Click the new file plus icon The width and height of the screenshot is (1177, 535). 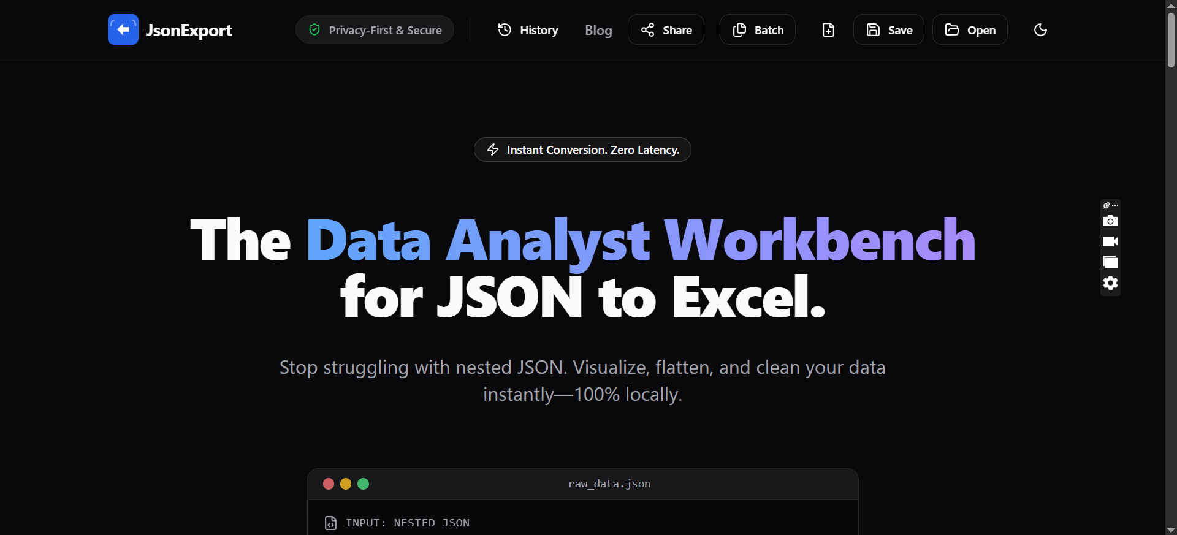[x=828, y=29]
